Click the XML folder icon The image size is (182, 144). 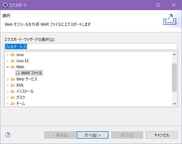point(13,85)
